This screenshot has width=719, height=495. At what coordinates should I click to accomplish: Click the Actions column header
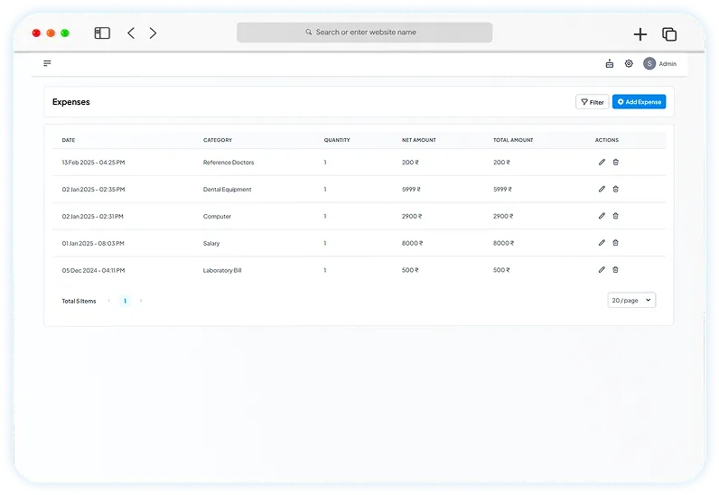pyautogui.click(x=607, y=140)
